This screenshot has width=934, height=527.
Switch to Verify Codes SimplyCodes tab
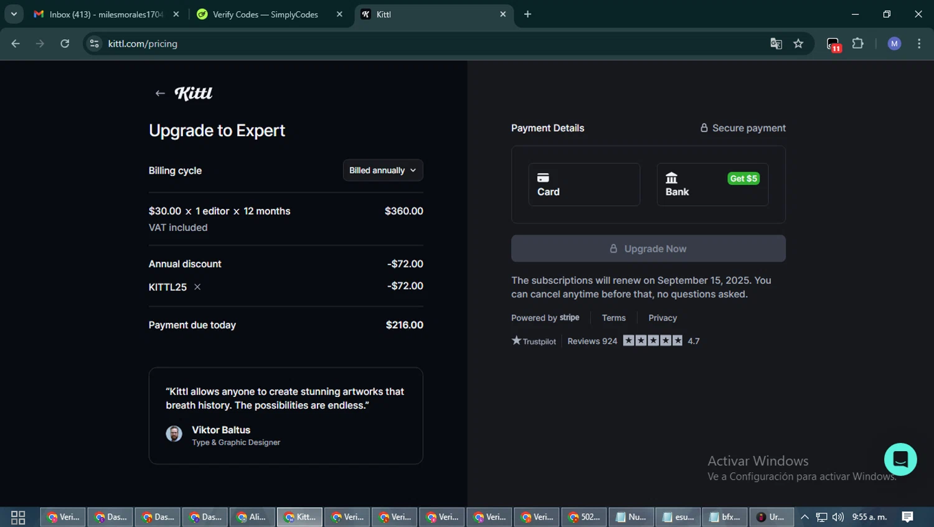coord(265,14)
